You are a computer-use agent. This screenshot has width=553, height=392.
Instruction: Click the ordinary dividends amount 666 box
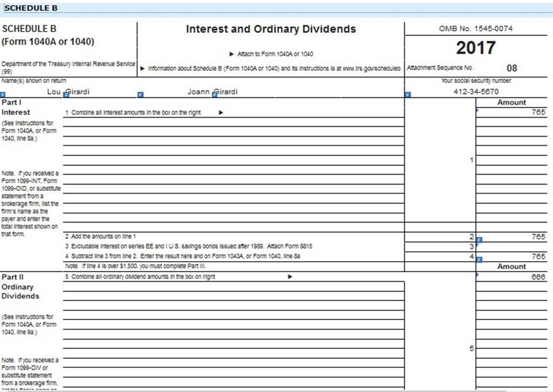pyautogui.click(x=511, y=277)
